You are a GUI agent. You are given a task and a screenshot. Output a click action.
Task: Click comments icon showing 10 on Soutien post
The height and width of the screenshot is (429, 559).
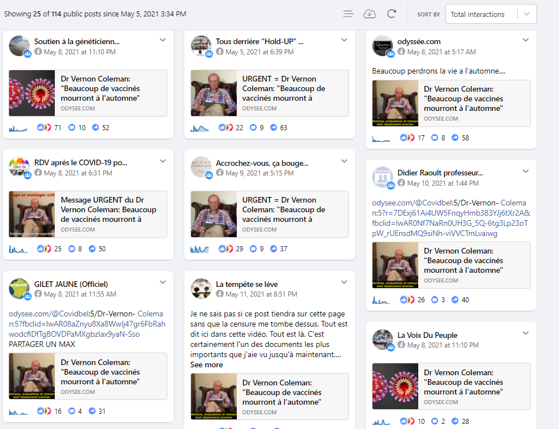coord(72,127)
